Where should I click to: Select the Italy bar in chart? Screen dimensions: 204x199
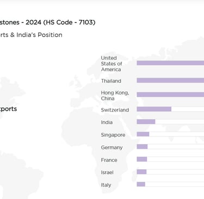click(x=141, y=184)
